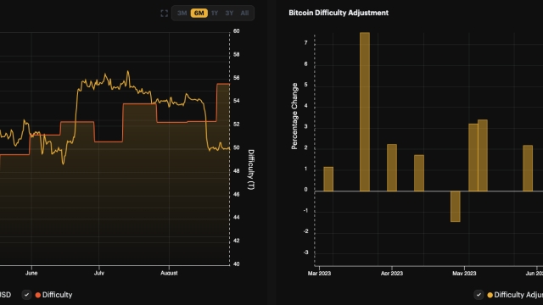The image size is (543, 305).
Task: Click the bar nearest Jun 2023
Action: [528, 168]
